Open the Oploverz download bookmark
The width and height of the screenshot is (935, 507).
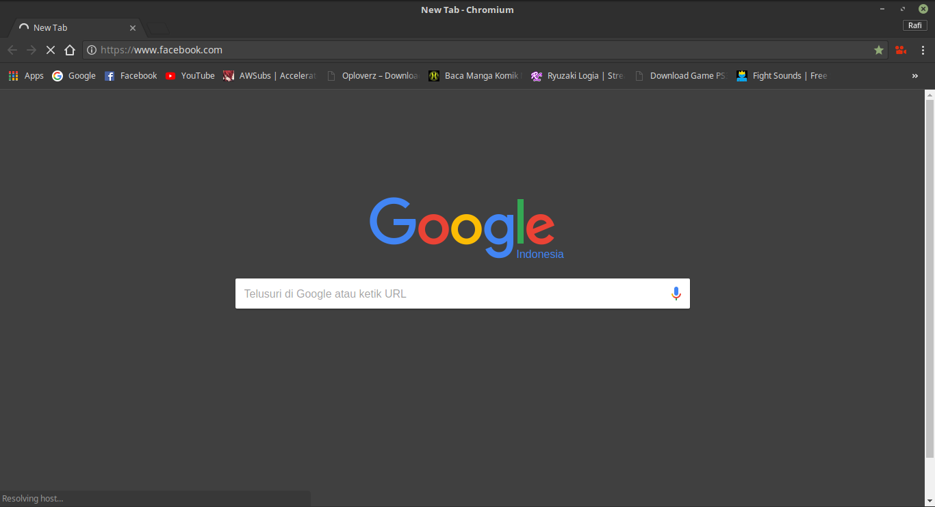373,75
